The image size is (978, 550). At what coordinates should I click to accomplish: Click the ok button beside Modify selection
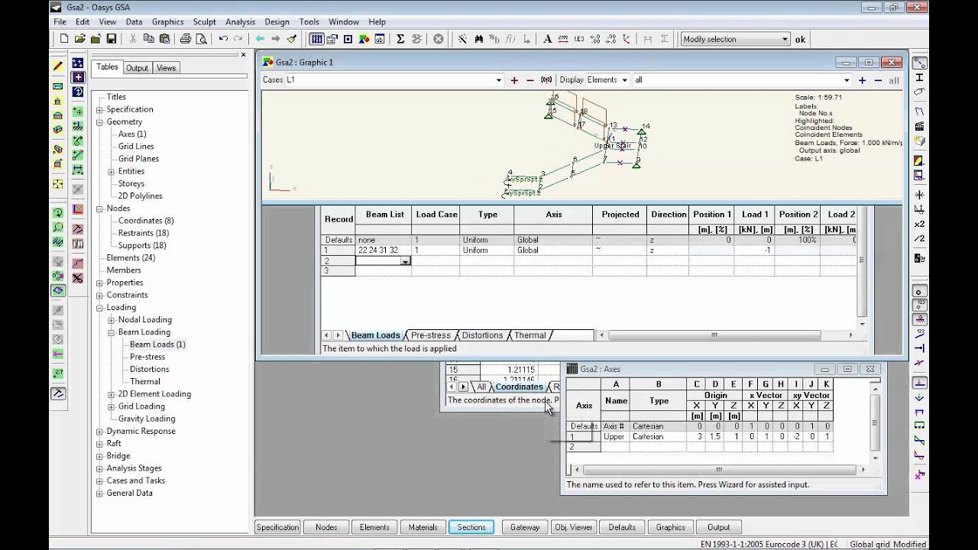coord(800,39)
